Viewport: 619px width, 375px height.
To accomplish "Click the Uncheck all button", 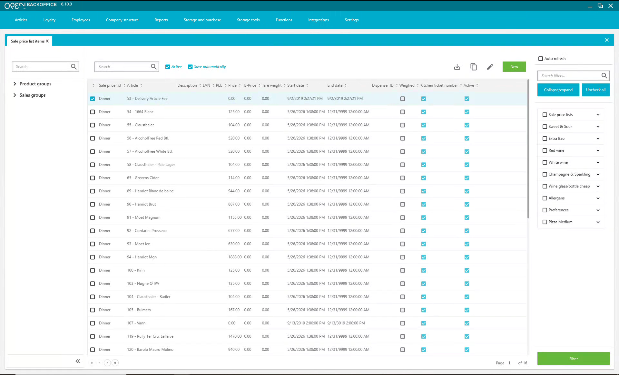I will [x=595, y=90].
